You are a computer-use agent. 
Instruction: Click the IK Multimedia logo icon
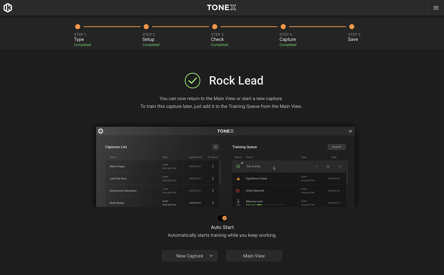pos(8,8)
